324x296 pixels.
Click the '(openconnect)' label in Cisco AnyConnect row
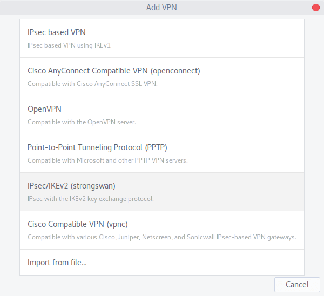(175, 71)
